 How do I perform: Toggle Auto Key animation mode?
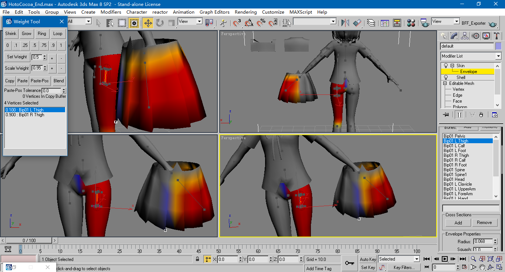[368, 259]
